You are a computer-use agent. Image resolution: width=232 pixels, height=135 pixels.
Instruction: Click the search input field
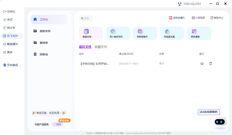86,18
